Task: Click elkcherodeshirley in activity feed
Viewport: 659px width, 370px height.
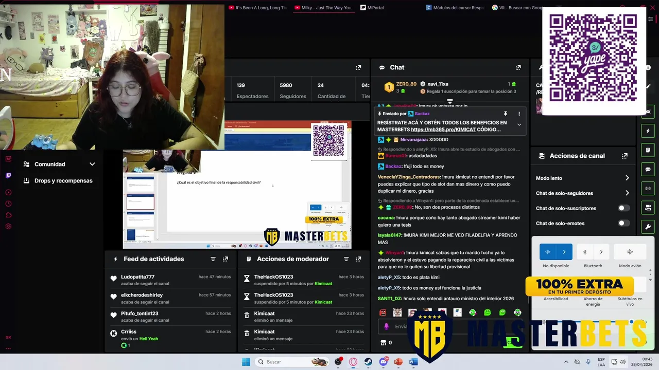Action: tap(142, 295)
